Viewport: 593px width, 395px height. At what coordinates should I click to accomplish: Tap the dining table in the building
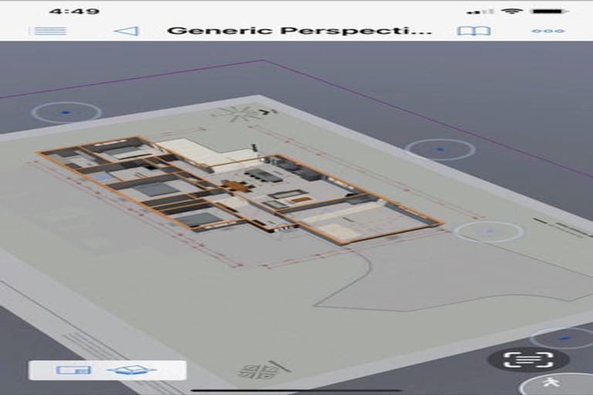(236, 185)
